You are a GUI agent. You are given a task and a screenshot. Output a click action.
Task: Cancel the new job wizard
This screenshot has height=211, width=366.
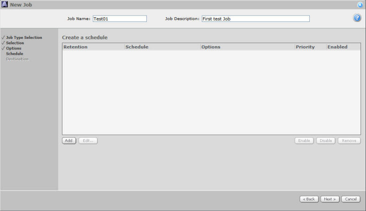pyautogui.click(x=351, y=199)
